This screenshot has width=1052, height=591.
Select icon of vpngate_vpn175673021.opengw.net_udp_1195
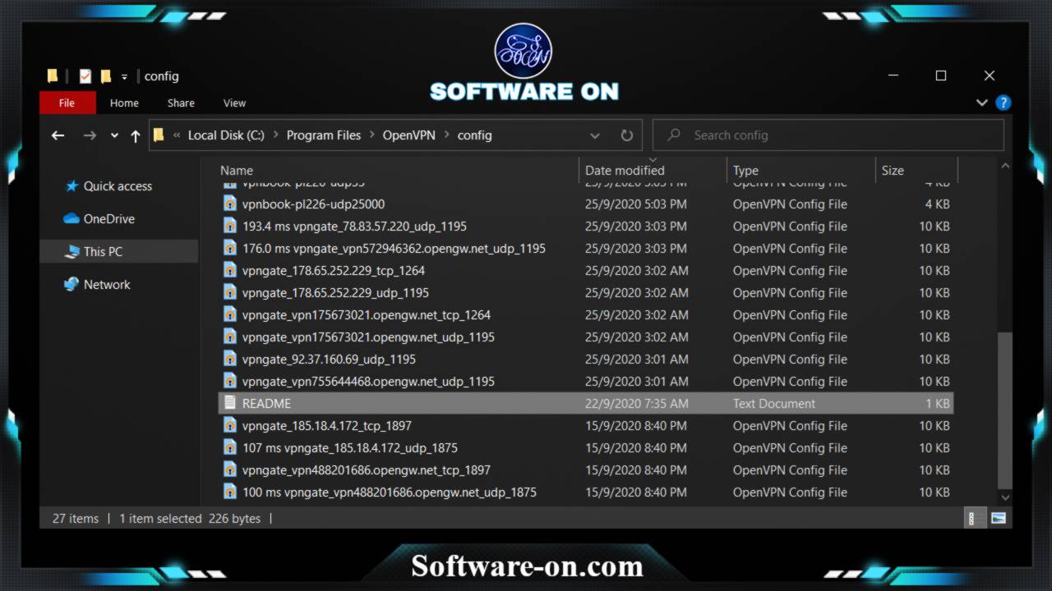(230, 337)
